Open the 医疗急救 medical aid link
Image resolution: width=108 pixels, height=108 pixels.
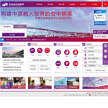[x=91, y=55]
